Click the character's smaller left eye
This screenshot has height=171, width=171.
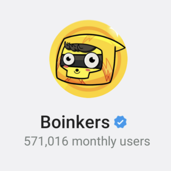[x=69, y=59]
